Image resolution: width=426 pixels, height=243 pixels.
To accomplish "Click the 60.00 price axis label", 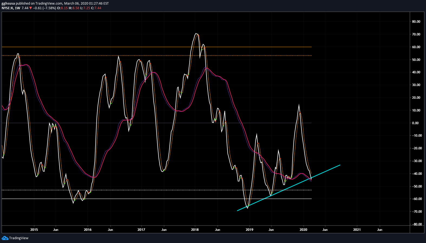I will [x=416, y=47].
